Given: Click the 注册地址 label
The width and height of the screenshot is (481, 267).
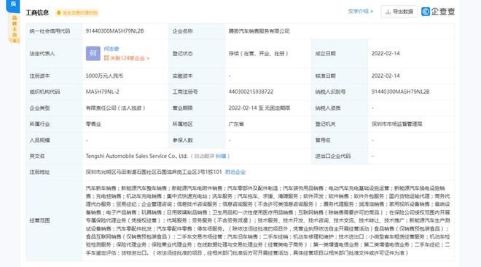Looking at the screenshot, I should (39, 172).
